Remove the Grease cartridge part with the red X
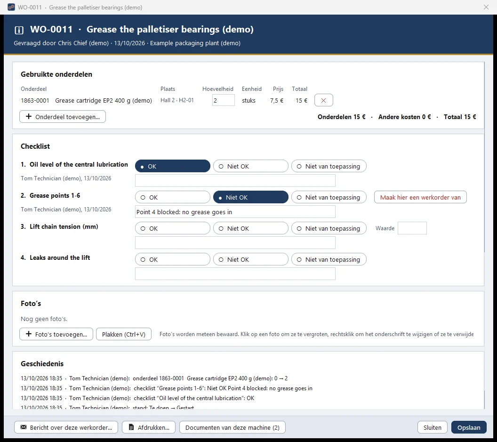 [x=324, y=100]
